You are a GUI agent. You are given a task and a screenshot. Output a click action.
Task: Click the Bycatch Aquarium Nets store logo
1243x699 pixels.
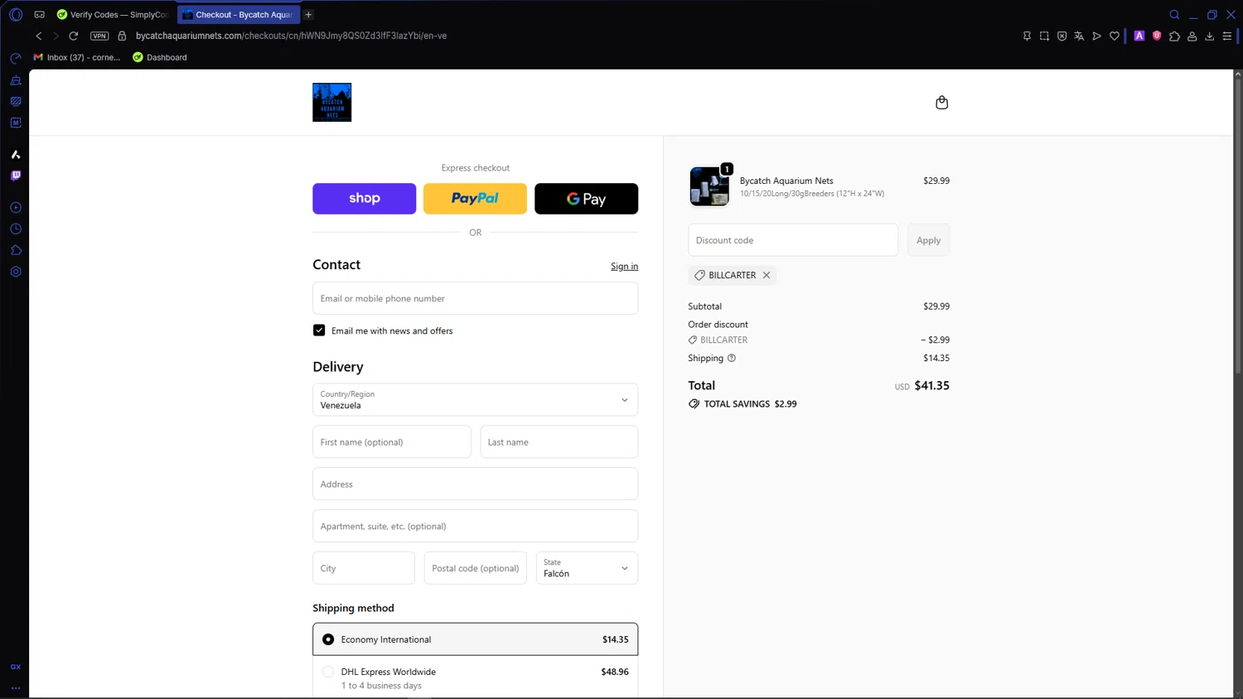pyautogui.click(x=331, y=103)
